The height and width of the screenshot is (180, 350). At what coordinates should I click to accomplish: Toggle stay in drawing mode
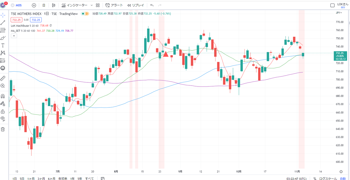coord(3,103)
